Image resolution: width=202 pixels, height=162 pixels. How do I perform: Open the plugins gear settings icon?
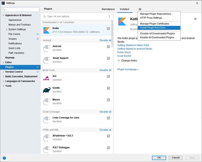point(140,9)
